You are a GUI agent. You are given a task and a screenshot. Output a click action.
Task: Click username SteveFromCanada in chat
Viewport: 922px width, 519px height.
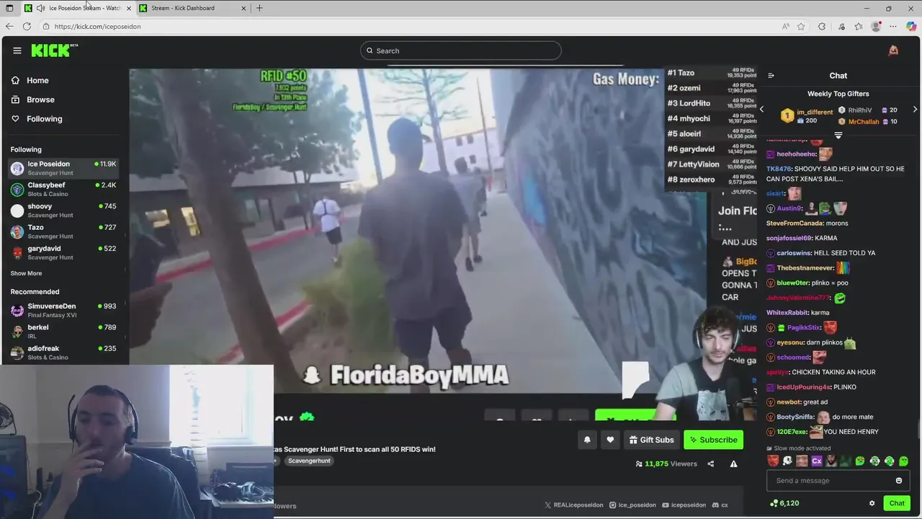tap(795, 223)
